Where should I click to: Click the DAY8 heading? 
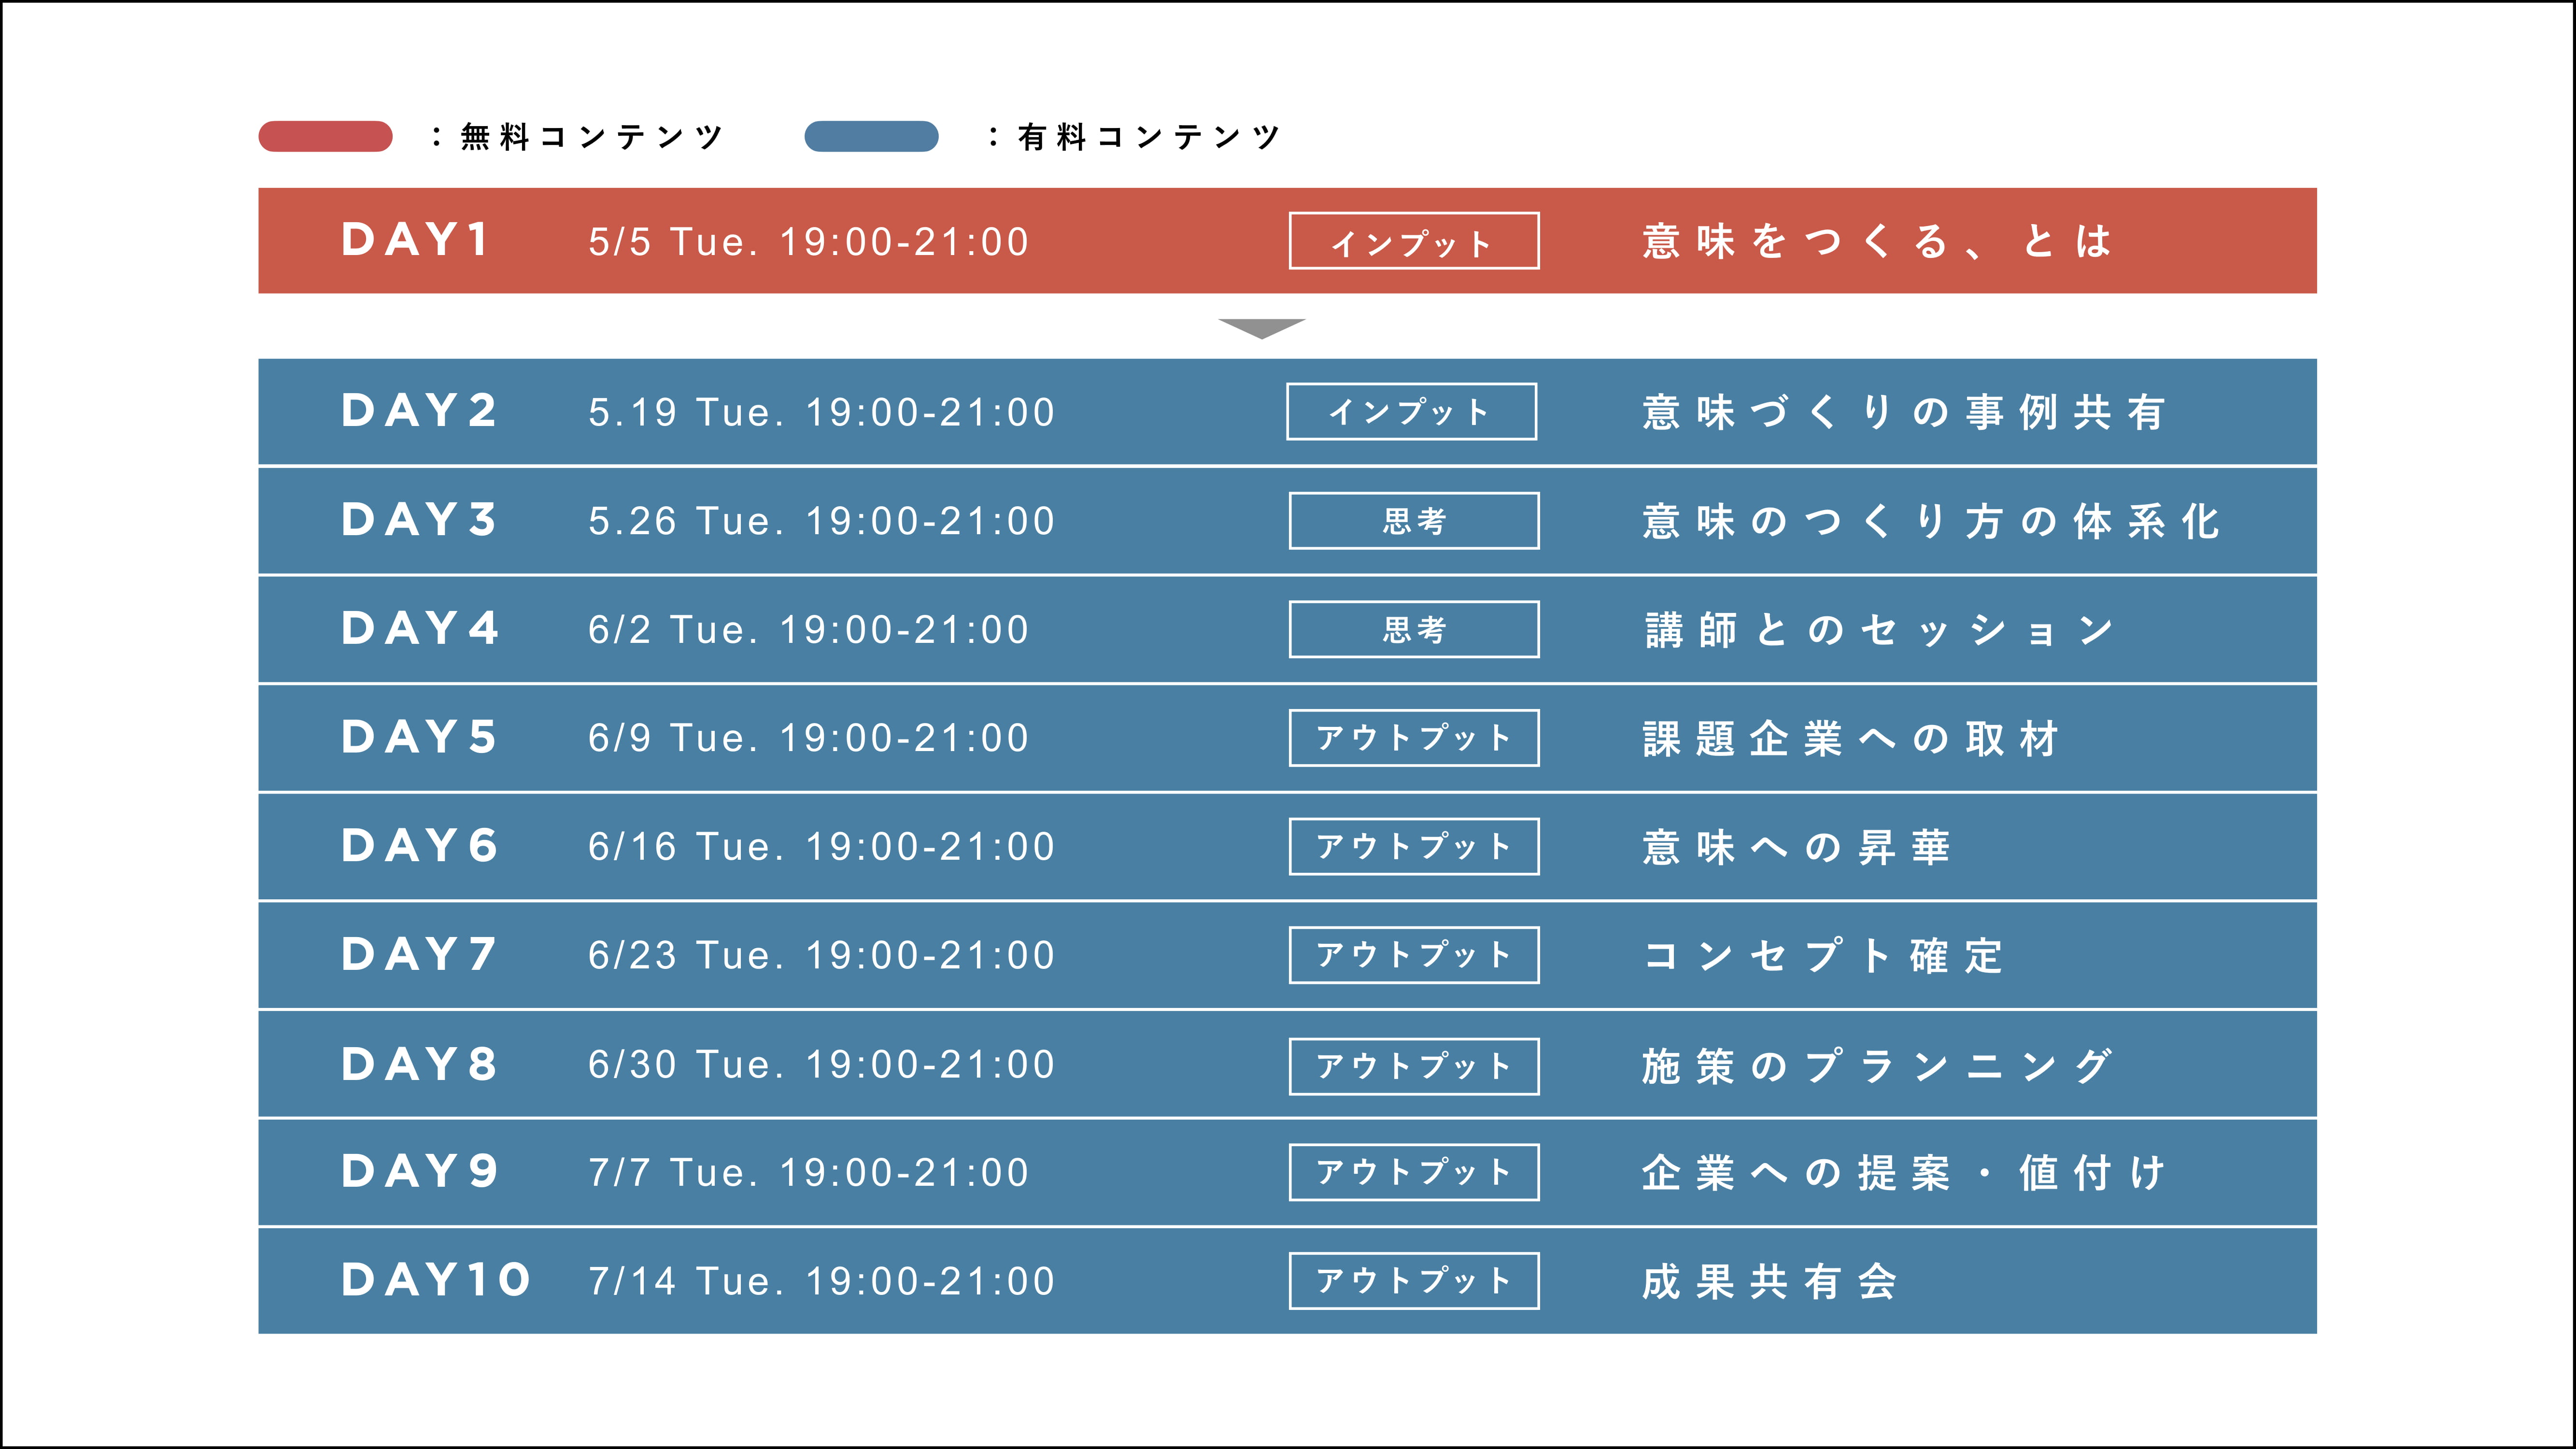(x=419, y=1064)
